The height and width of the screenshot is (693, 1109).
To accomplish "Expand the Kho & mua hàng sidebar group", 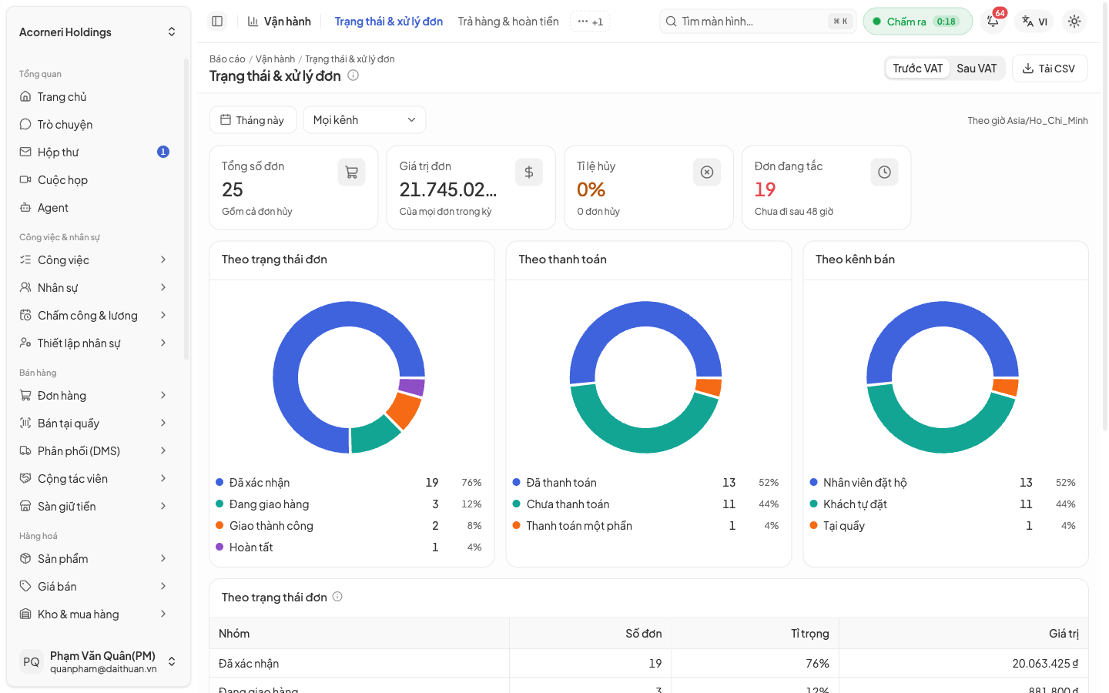I will pyautogui.click(x=94, y=614).
